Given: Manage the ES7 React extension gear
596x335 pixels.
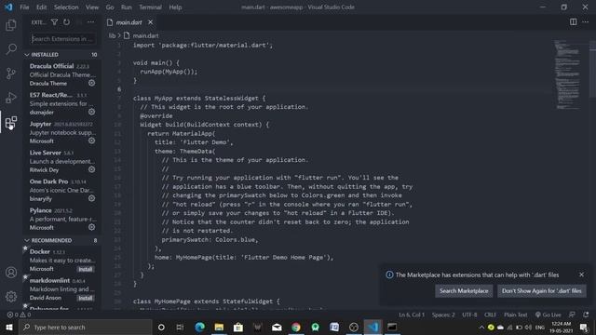Looking at the screenshot, I should (91, 112).
